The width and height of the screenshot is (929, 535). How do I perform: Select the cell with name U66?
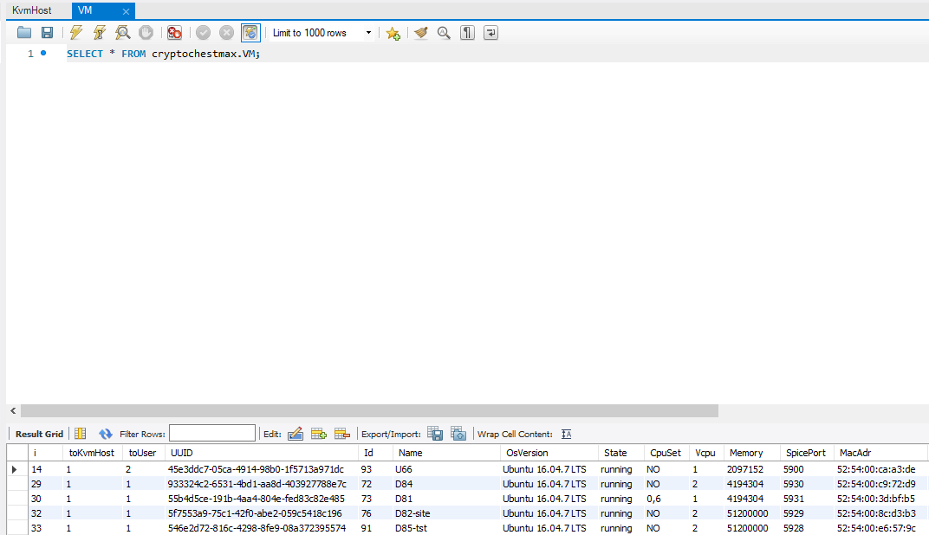pyautogui.click(x=446, y=469)
